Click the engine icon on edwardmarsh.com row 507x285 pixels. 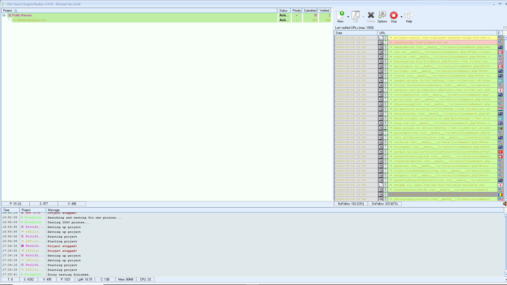pyautogui.click(x=381, y=47)
